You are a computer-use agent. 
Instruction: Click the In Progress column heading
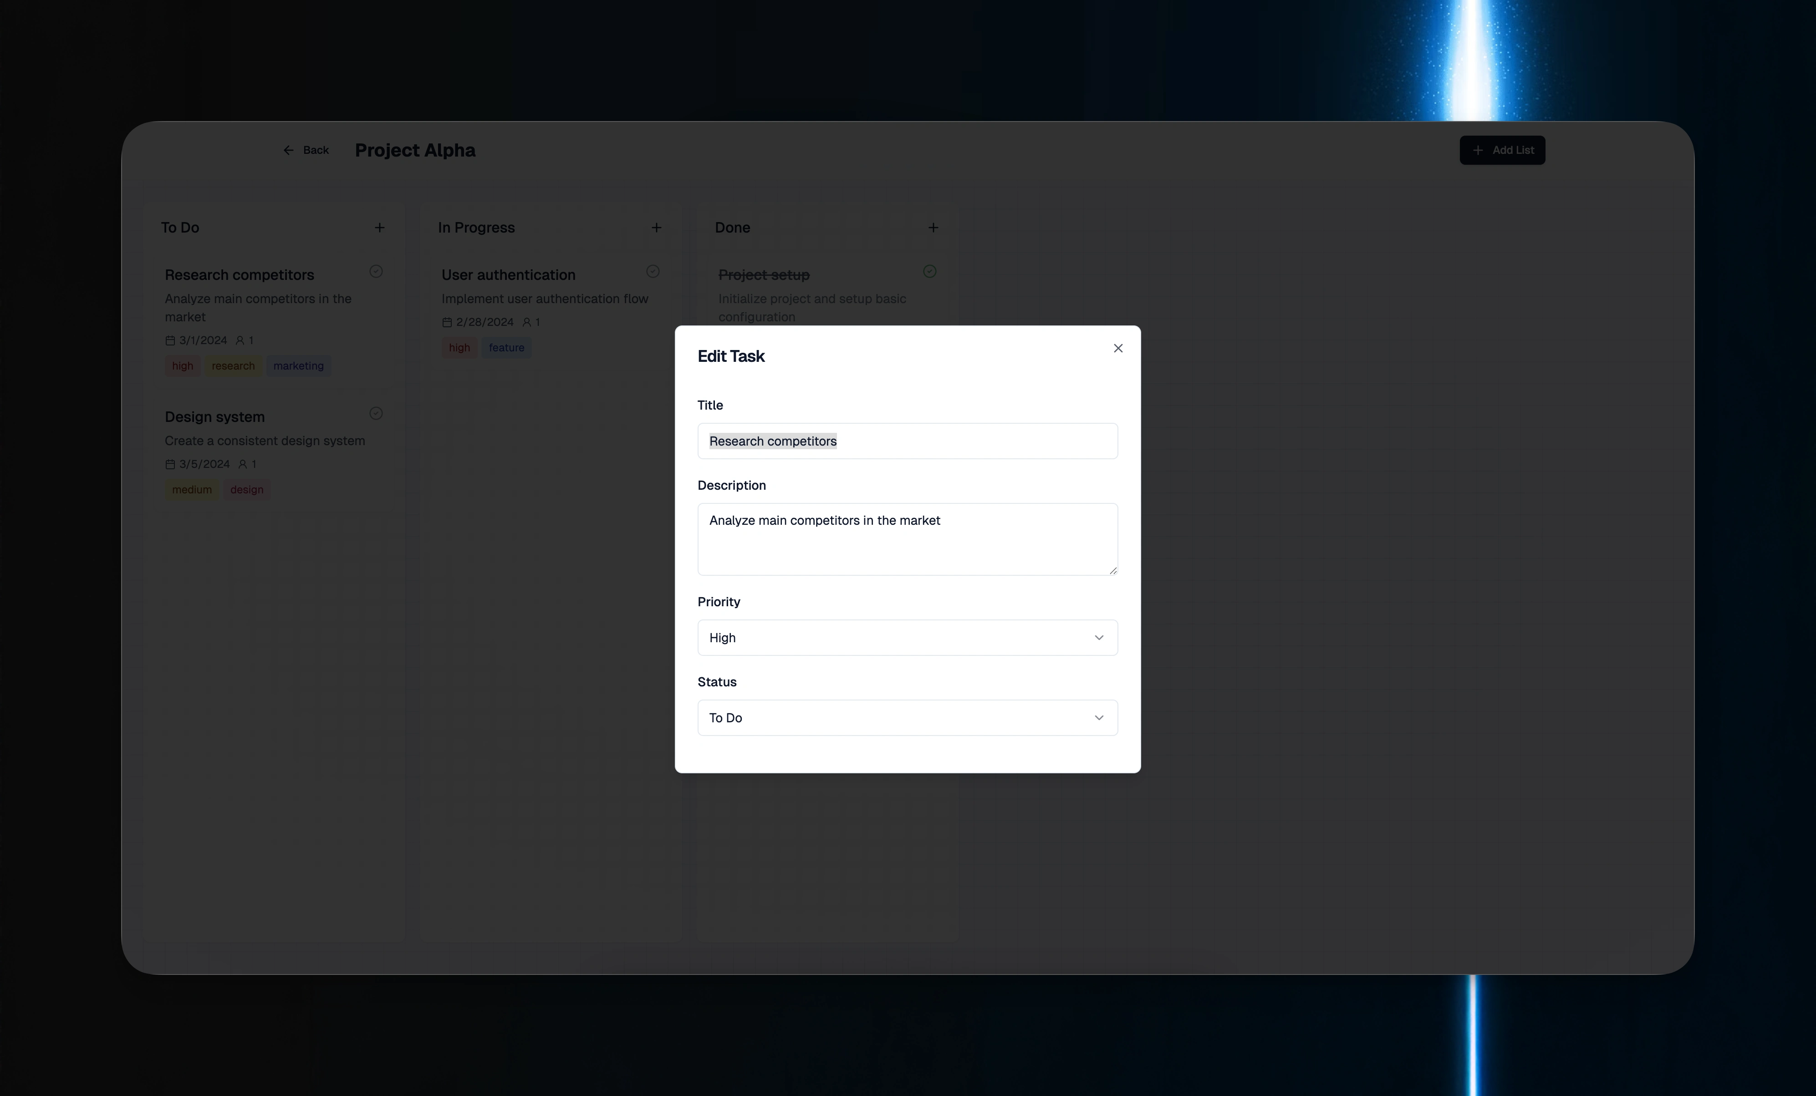tap(476, 228)
